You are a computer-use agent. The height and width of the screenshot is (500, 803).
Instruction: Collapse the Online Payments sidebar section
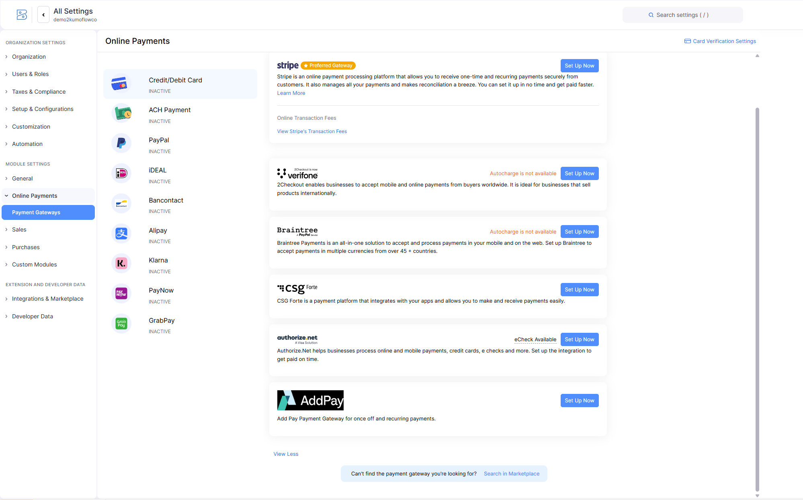point(35,196)
